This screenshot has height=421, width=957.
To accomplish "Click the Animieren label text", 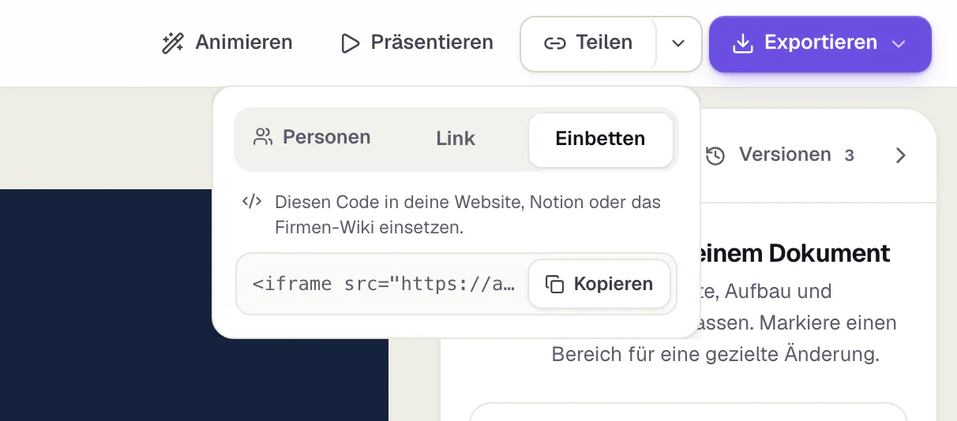I will pyautogui.click(x=244, y=42).
